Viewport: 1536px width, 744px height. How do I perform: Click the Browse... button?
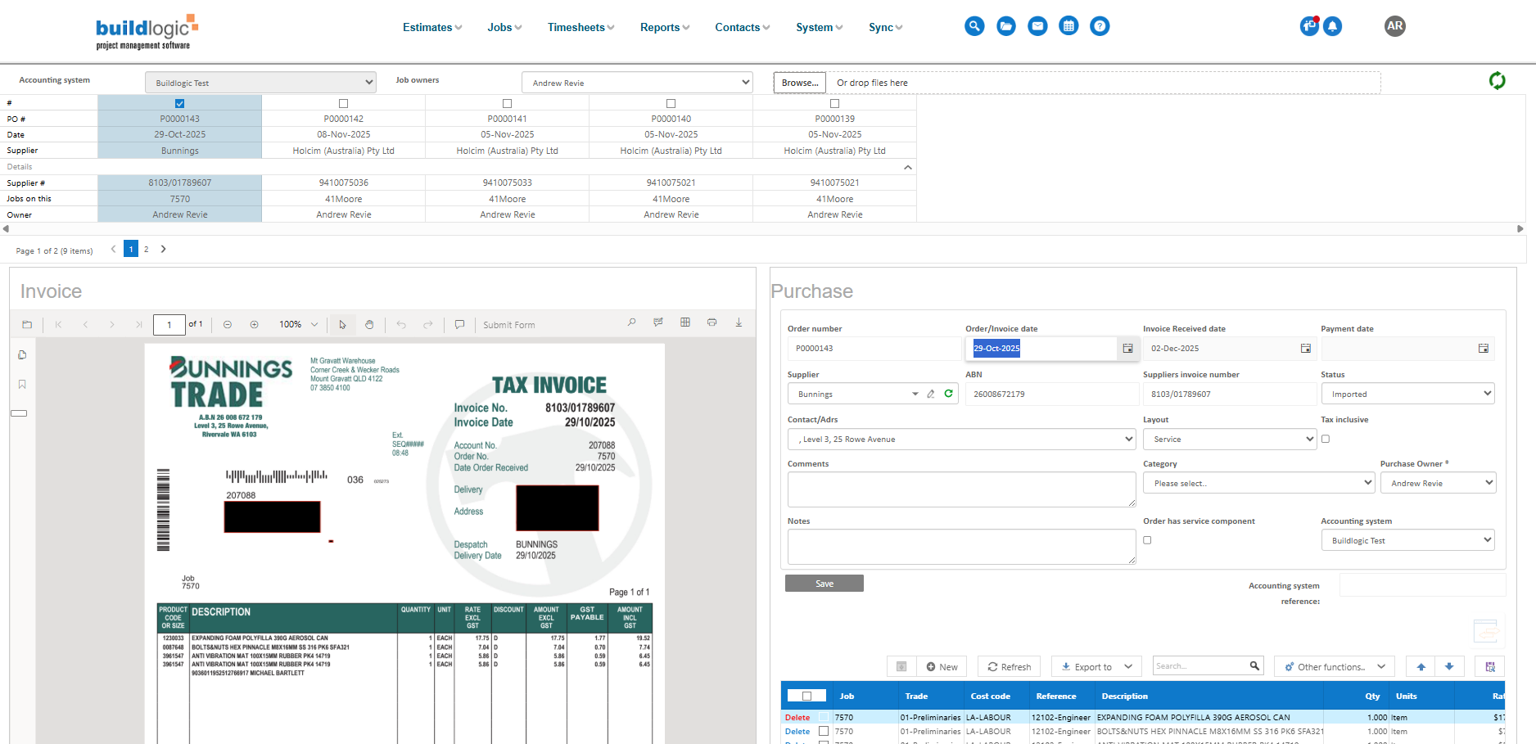[x=800, y=83]
